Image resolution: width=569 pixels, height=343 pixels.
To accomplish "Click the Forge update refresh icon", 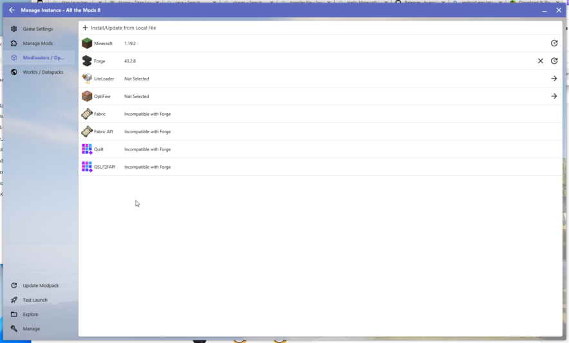I will (554, 61).
